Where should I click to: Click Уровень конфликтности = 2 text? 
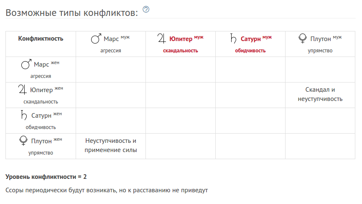tap(46, 177)
